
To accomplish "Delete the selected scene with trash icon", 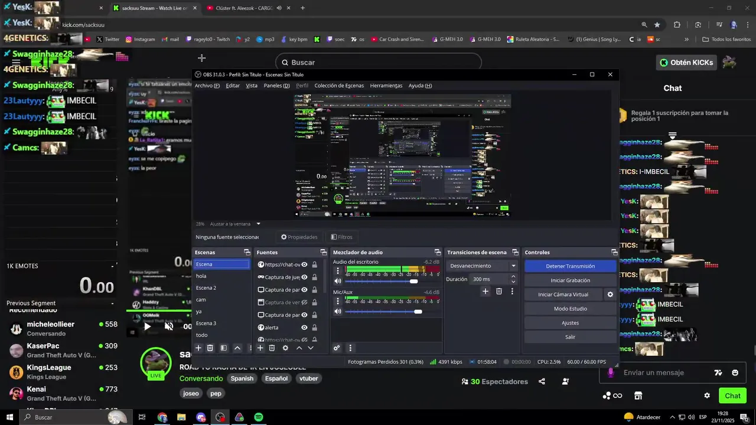I will pyautogui.click(x=210, y=348).
